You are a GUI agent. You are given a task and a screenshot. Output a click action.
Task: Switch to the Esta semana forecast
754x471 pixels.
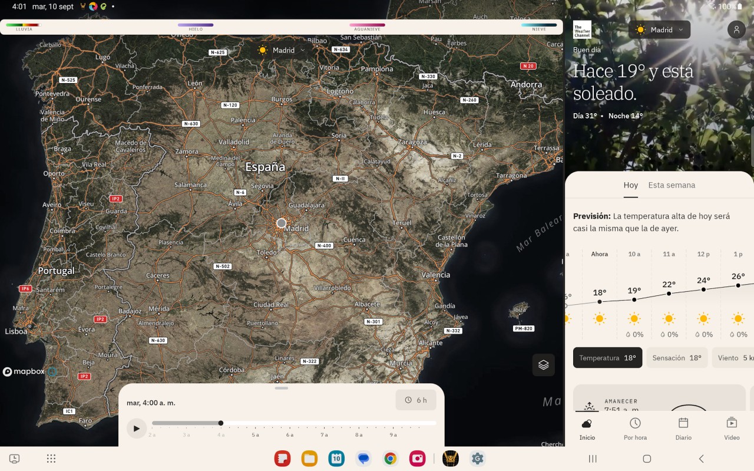pyautogui.click(x=672, y=185)
